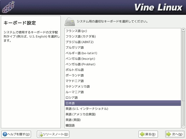Image resolution: width=186 pixels, height=139 pixels.
Task: Open リリースノート(R) release notes
Action: [53, 134]
